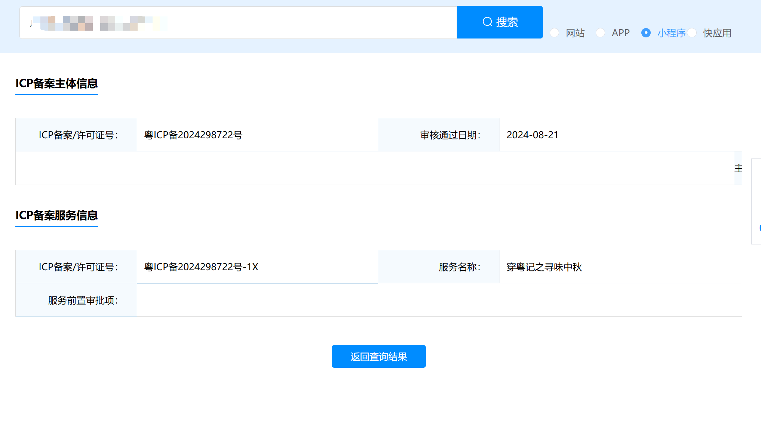Click the ICP备案主体信息 section heading
This screenshot has width=761, height=422.
click(56, 83)
